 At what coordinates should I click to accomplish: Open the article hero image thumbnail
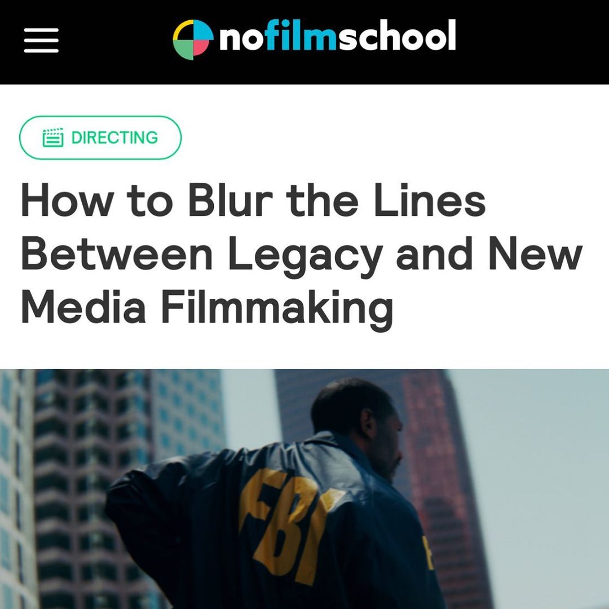[x=304, y=488]
